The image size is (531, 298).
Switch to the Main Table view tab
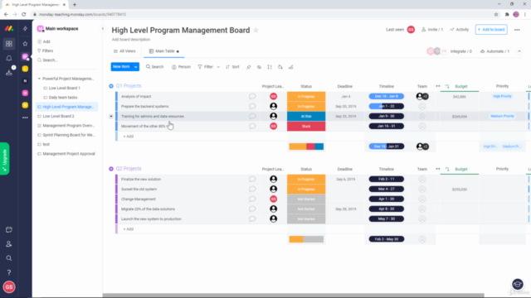164,51
